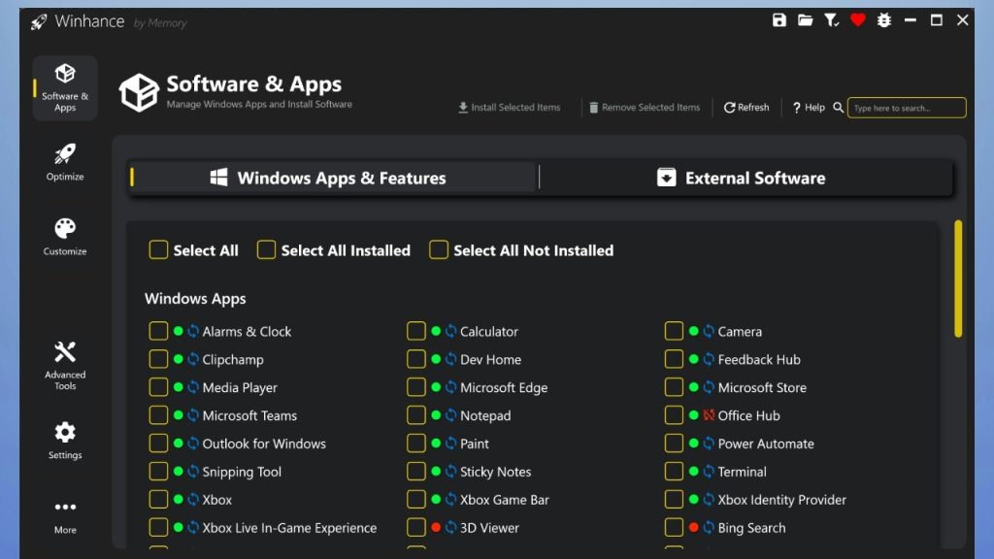Open Advanced Tools in sidebar
994x559 pixels.
65,366
